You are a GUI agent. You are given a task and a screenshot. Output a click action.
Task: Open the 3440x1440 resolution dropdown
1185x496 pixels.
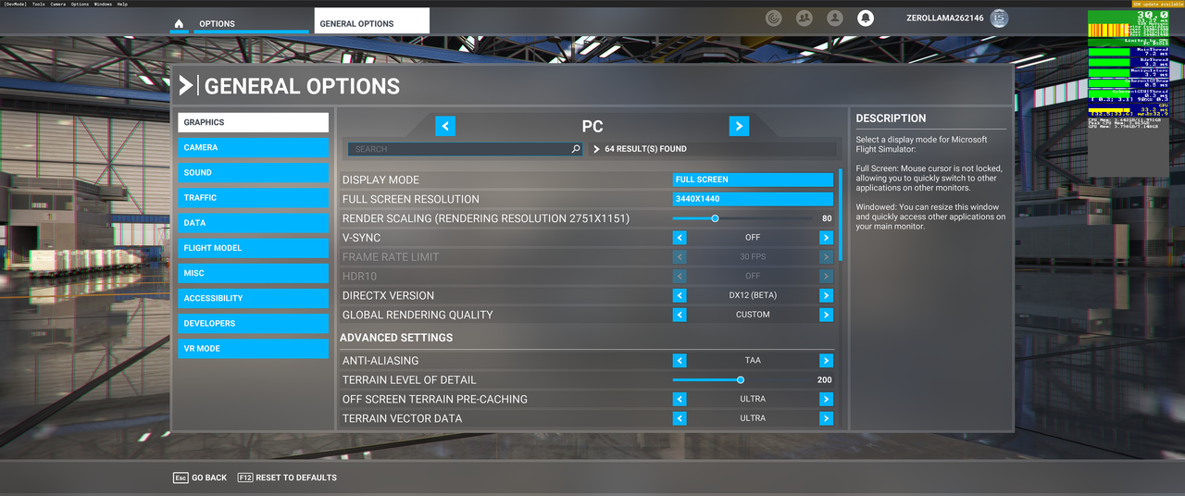(x=753, y=199)
